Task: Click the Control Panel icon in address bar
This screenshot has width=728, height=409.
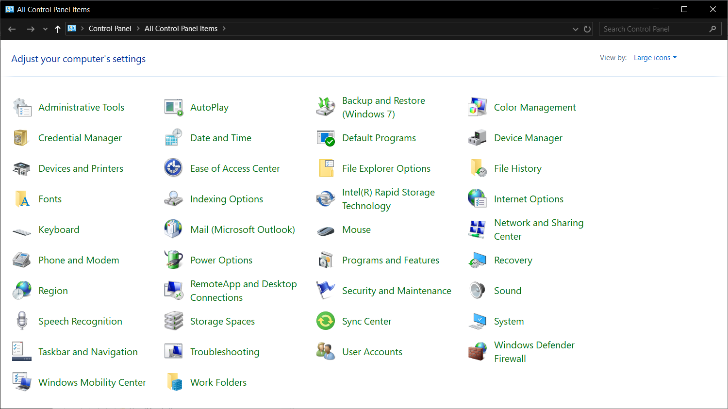Action: pos(72,29)
